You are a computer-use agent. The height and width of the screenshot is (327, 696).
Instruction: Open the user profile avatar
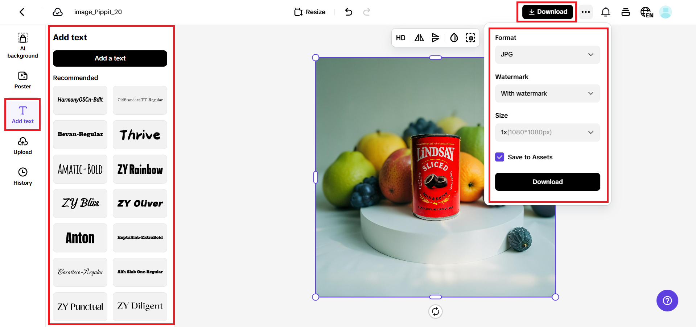[x=666, y=12]
